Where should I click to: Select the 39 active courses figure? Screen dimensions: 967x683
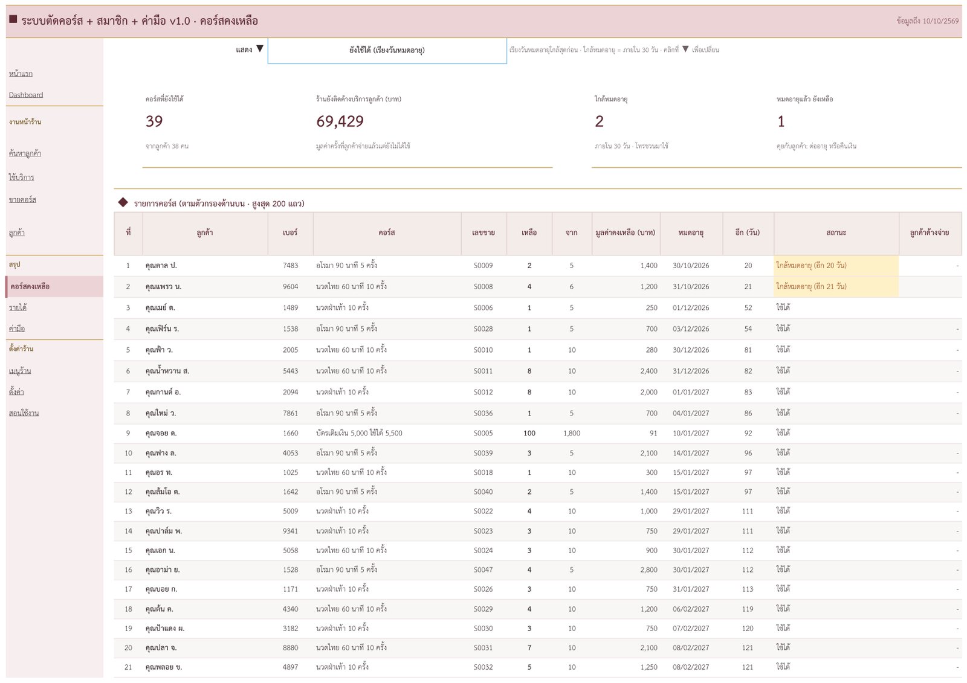[154, 121]
